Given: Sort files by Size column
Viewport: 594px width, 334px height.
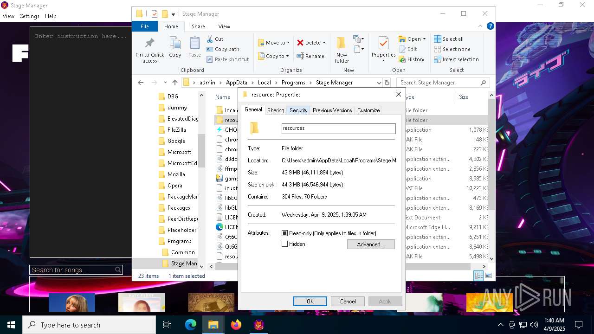Looking at the screenshot, I should (x=463, y=97).
